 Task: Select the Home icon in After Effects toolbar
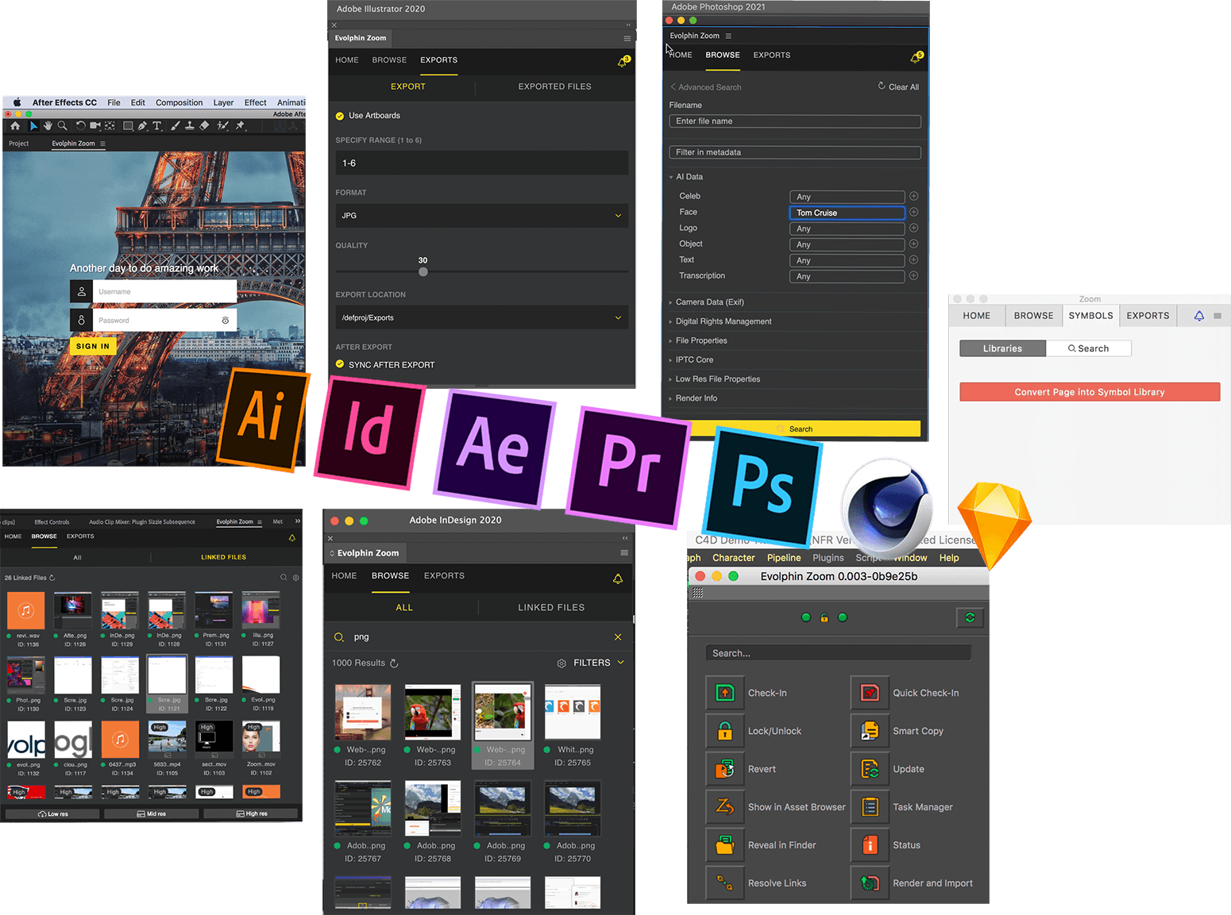[15, 125]
